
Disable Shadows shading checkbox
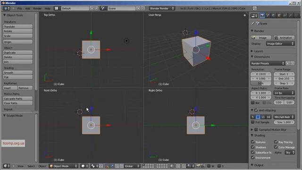coord(253,147)
